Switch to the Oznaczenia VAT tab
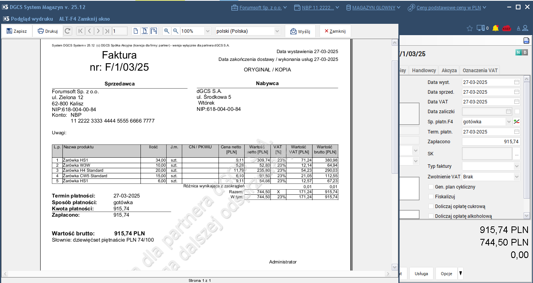 point(480,71)
